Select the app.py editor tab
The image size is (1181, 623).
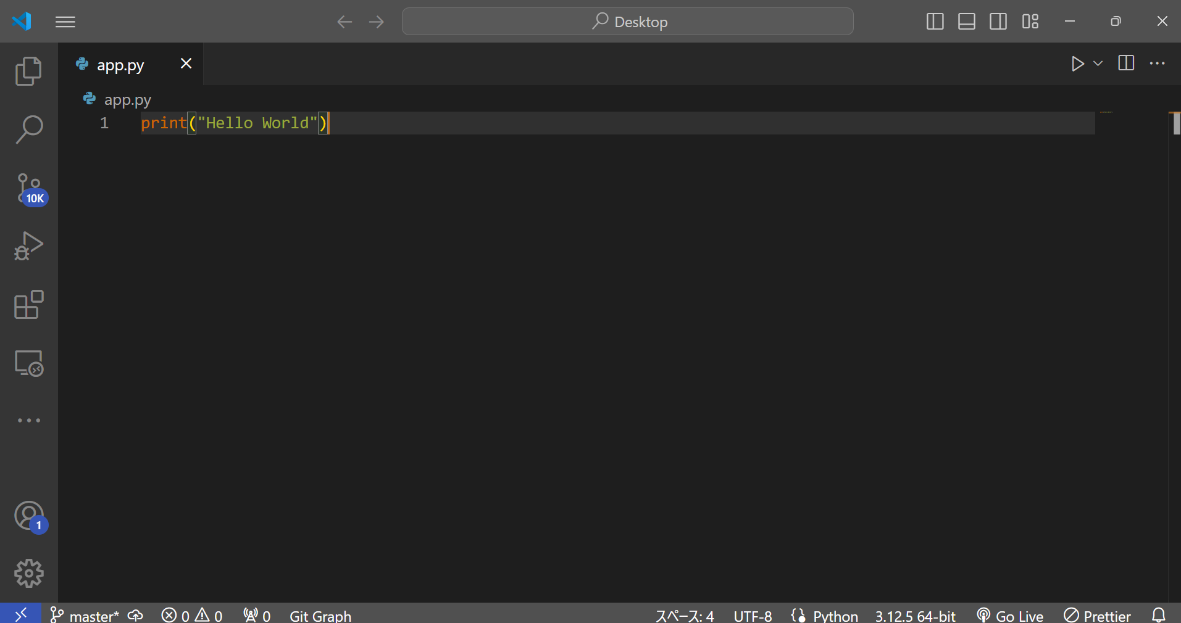120,64
